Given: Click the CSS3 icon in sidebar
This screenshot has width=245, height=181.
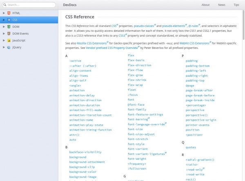Looking at the screenshot, I should (x=9, y=20).
